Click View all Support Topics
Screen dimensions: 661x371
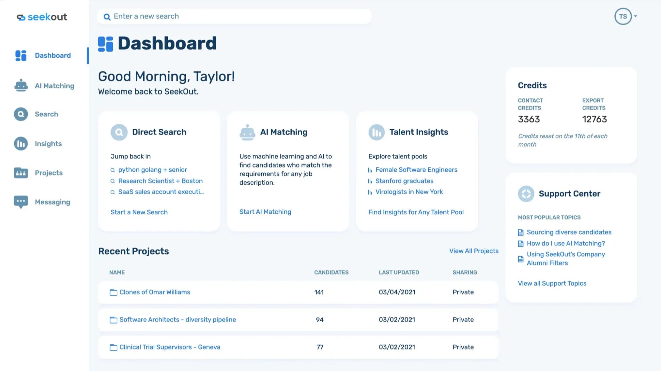tap(552, 283)
